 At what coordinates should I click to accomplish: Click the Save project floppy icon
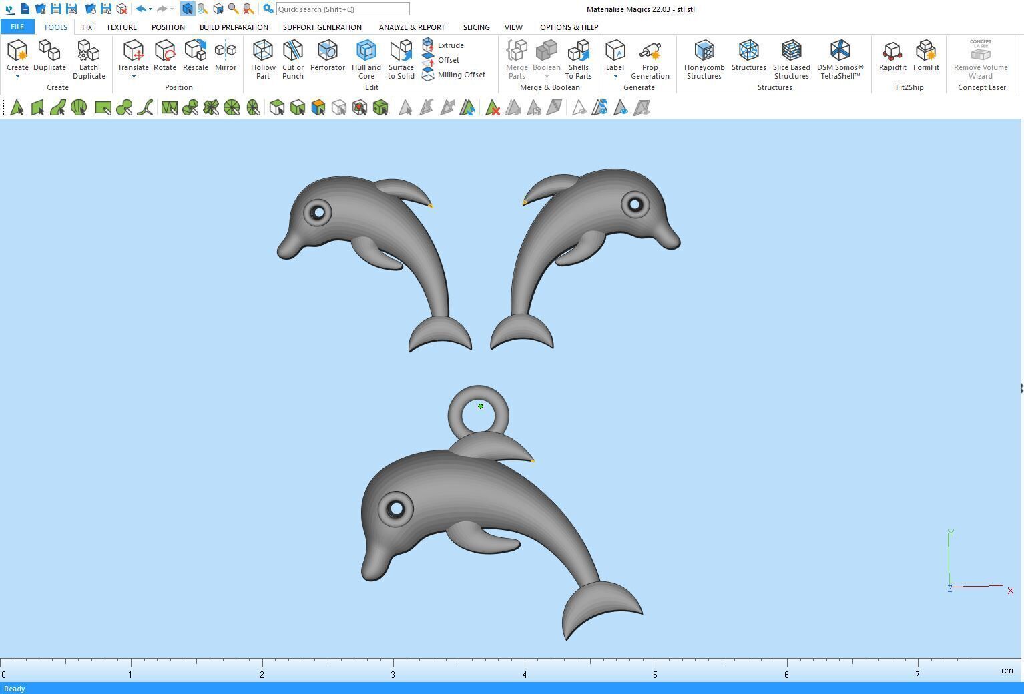coord(56,9)
